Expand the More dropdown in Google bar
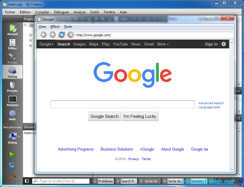 (x=163, y=44)
